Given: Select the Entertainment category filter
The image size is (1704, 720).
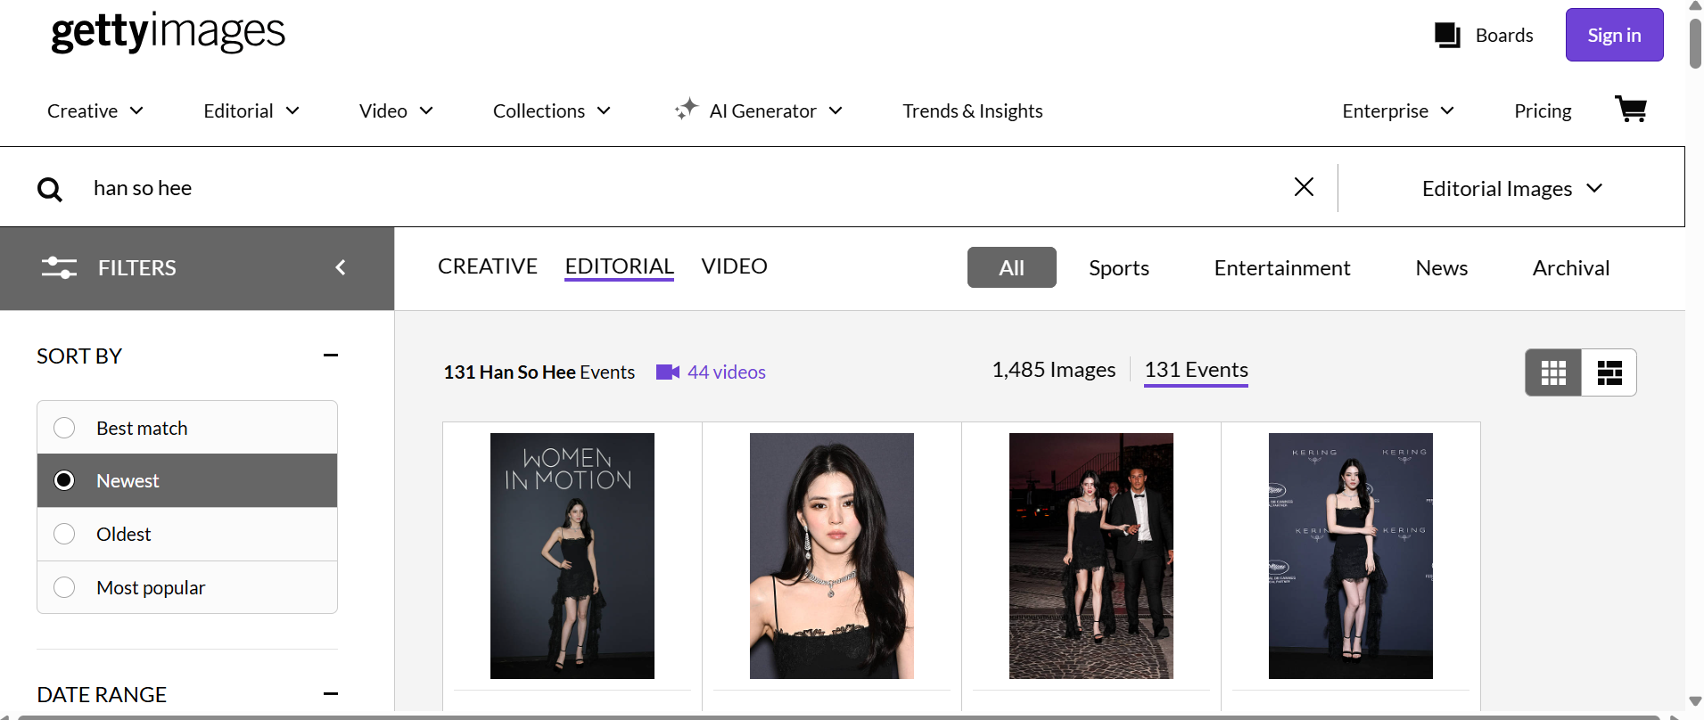Looking at the screenshot, I should [1281, 268].
